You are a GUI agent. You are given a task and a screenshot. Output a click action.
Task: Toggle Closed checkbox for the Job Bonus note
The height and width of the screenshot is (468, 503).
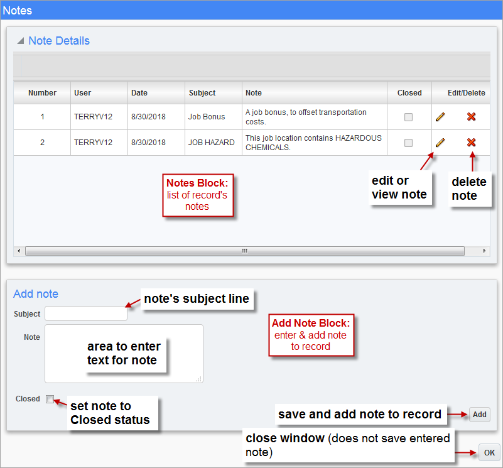tap(409, 117)
